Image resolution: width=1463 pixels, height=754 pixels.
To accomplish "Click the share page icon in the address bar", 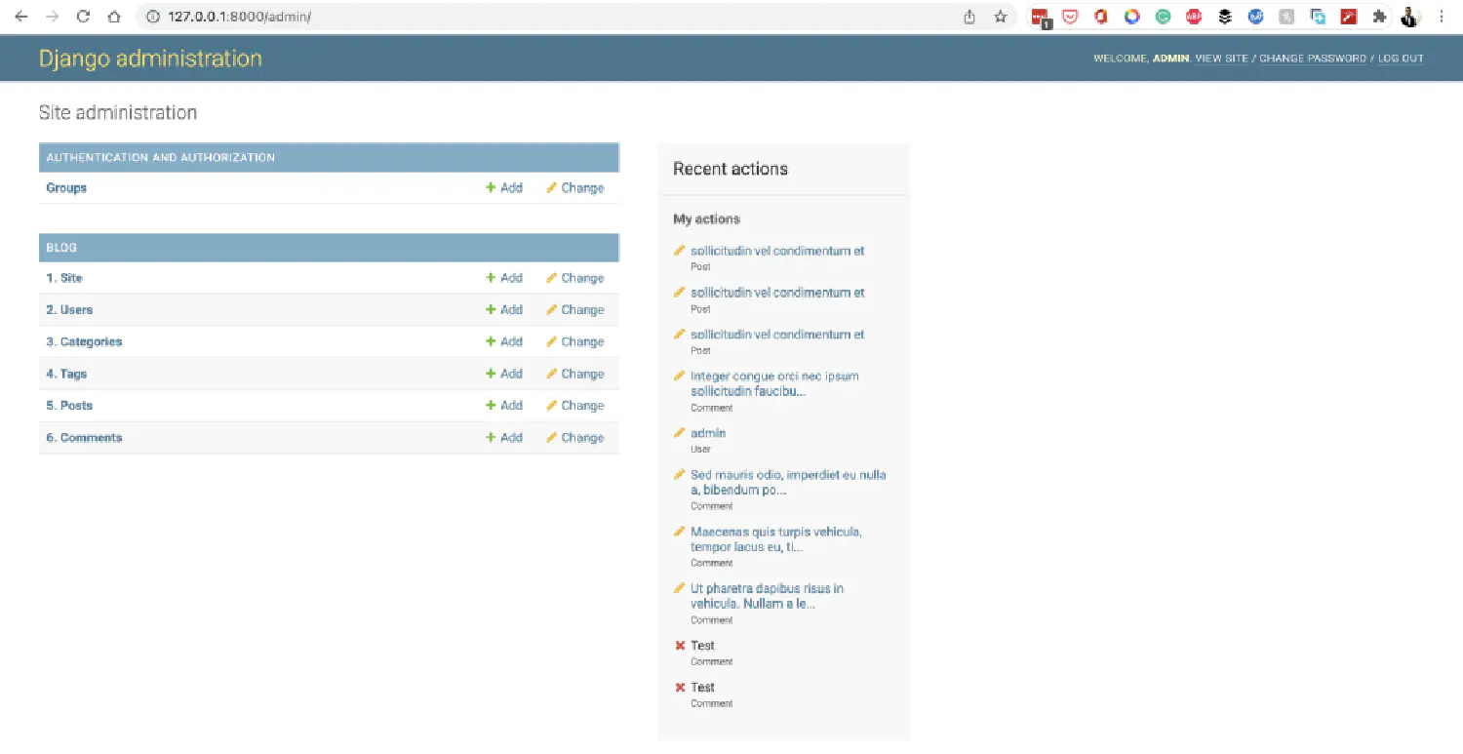I will (969, 17).
